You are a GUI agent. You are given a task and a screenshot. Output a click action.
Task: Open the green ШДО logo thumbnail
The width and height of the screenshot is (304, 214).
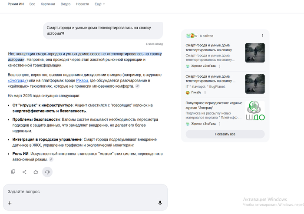[x=255, y=111]
